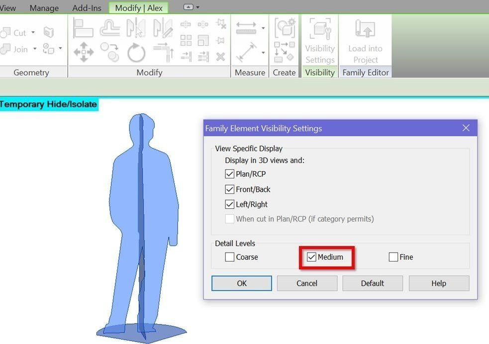Click the Measure panel title

pyautogui.click(x=250, y=72)
